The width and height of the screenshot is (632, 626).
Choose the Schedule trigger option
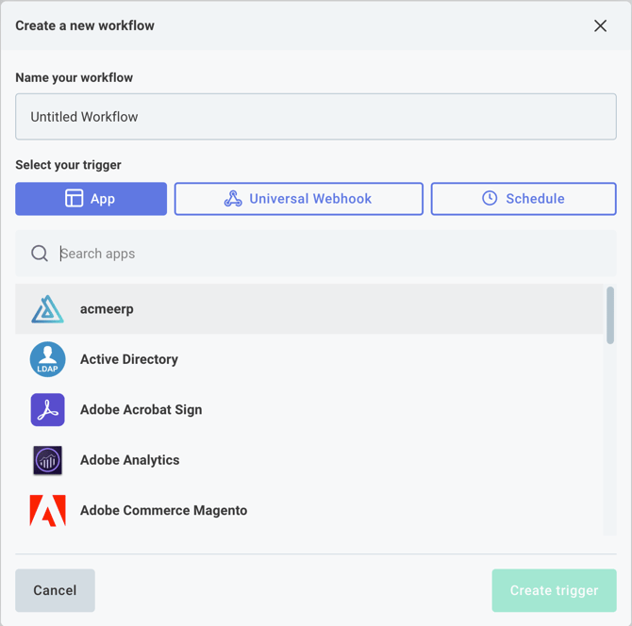(524, 199)
